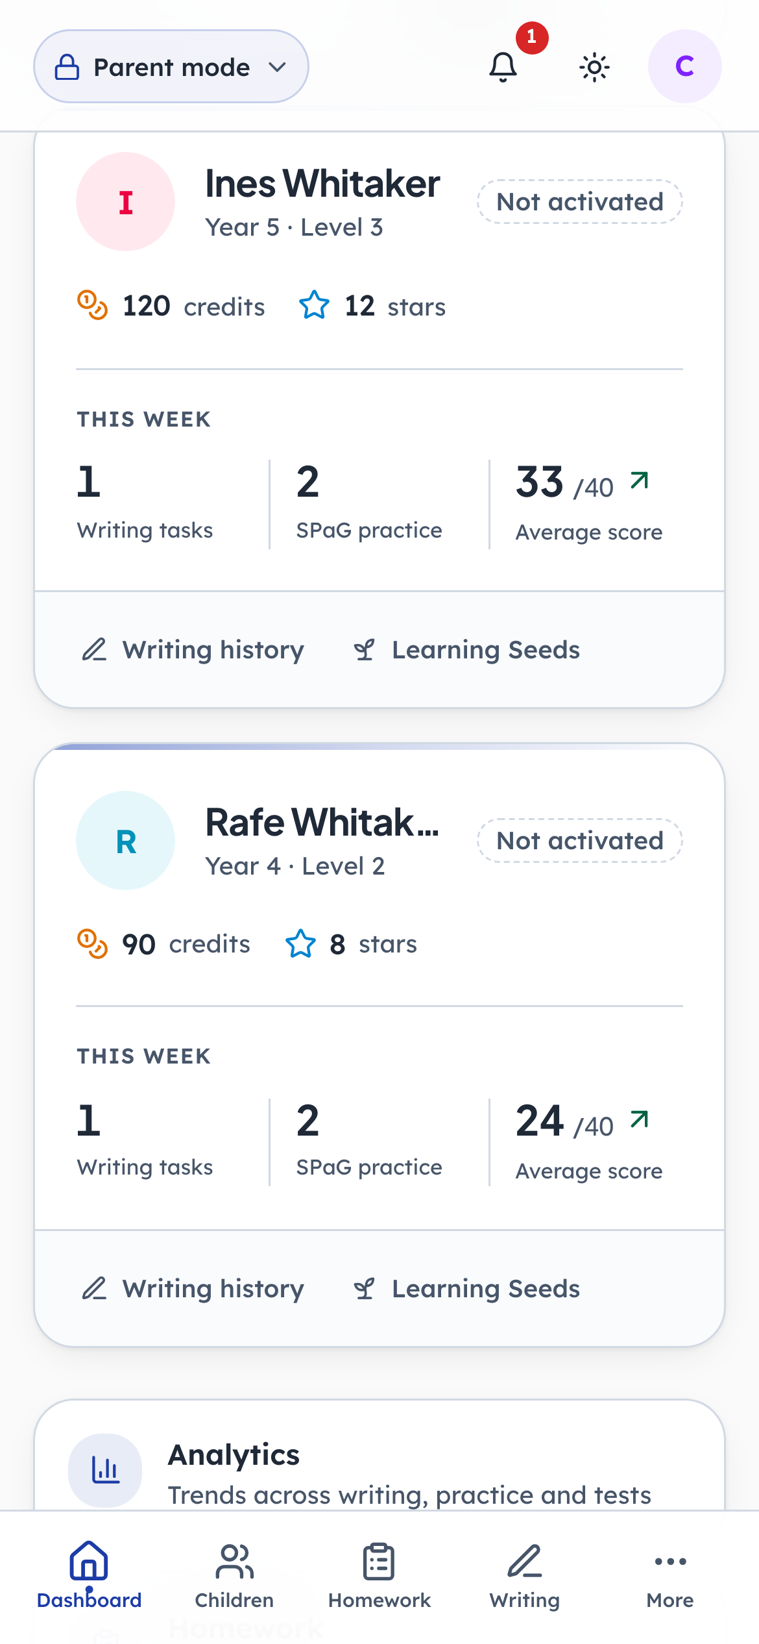Image resolution: width=759 pixels, height=1644 pixels.
Task: Click Ines Whitaker's pink avatar
Action: (125, 202)
